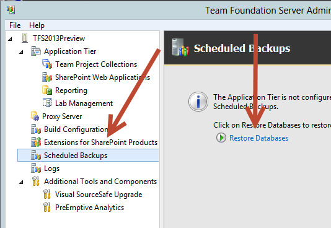Click the SharePoint Web Applications icon
Viewport: 331px width, 228px height.
click(x=47, y=77)
